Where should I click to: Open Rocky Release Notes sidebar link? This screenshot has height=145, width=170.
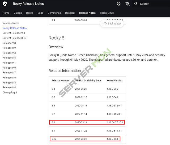(x=15, y=28)
